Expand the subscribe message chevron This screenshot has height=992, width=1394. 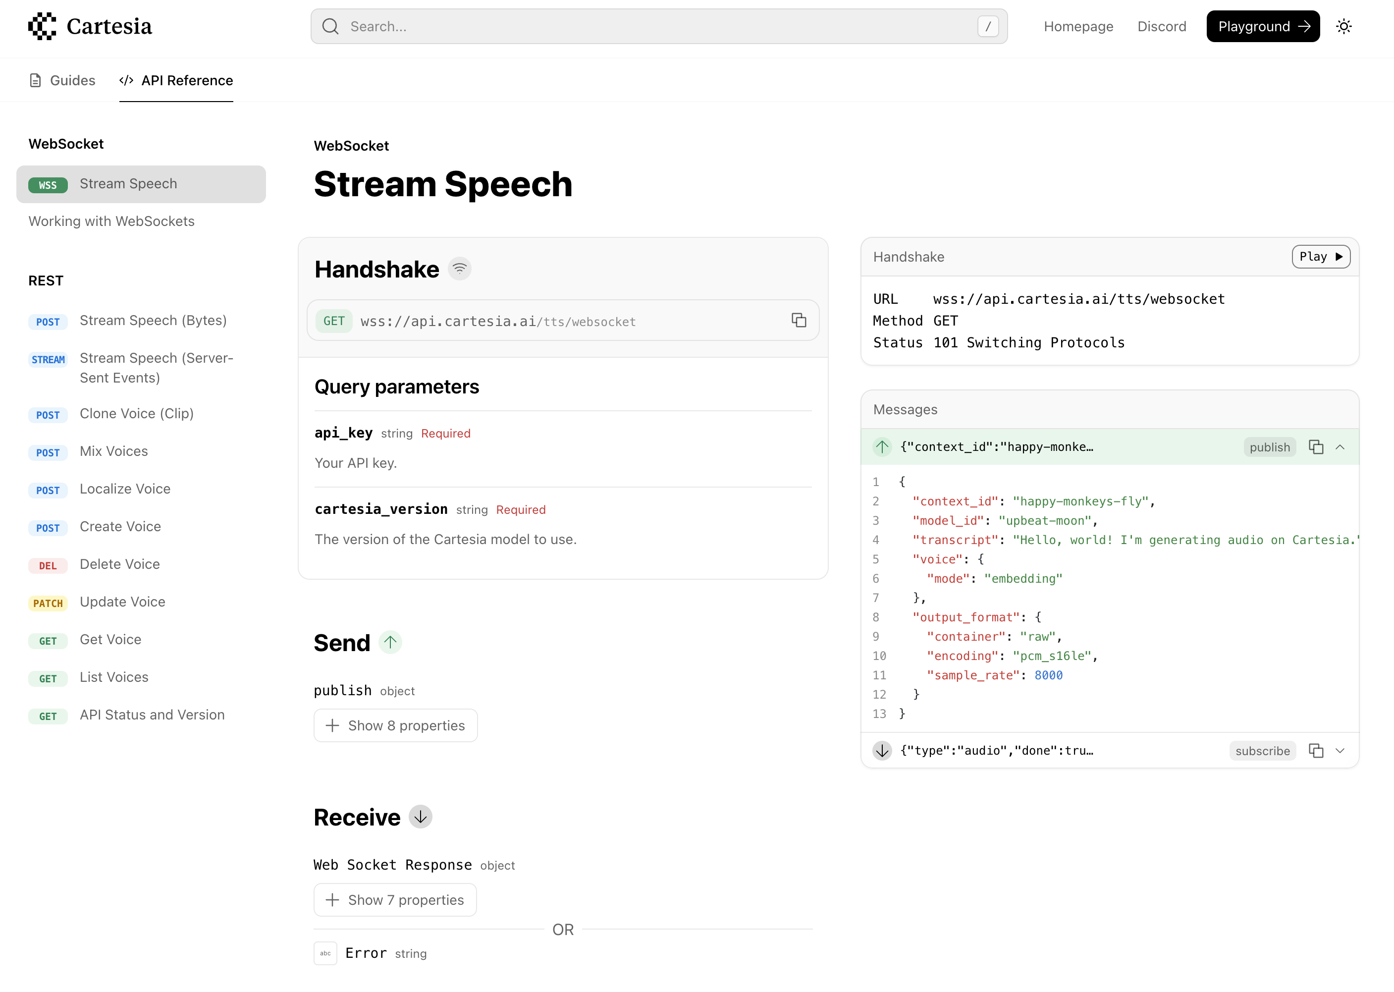1341,751
